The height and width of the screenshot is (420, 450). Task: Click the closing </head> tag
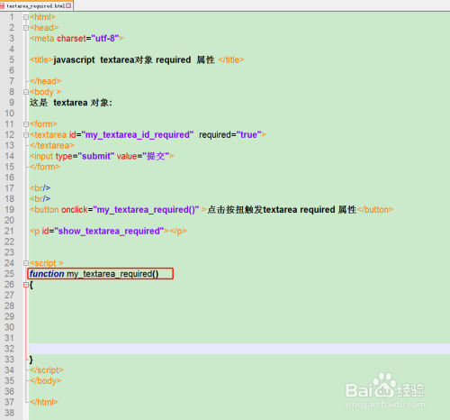point(45,81)
